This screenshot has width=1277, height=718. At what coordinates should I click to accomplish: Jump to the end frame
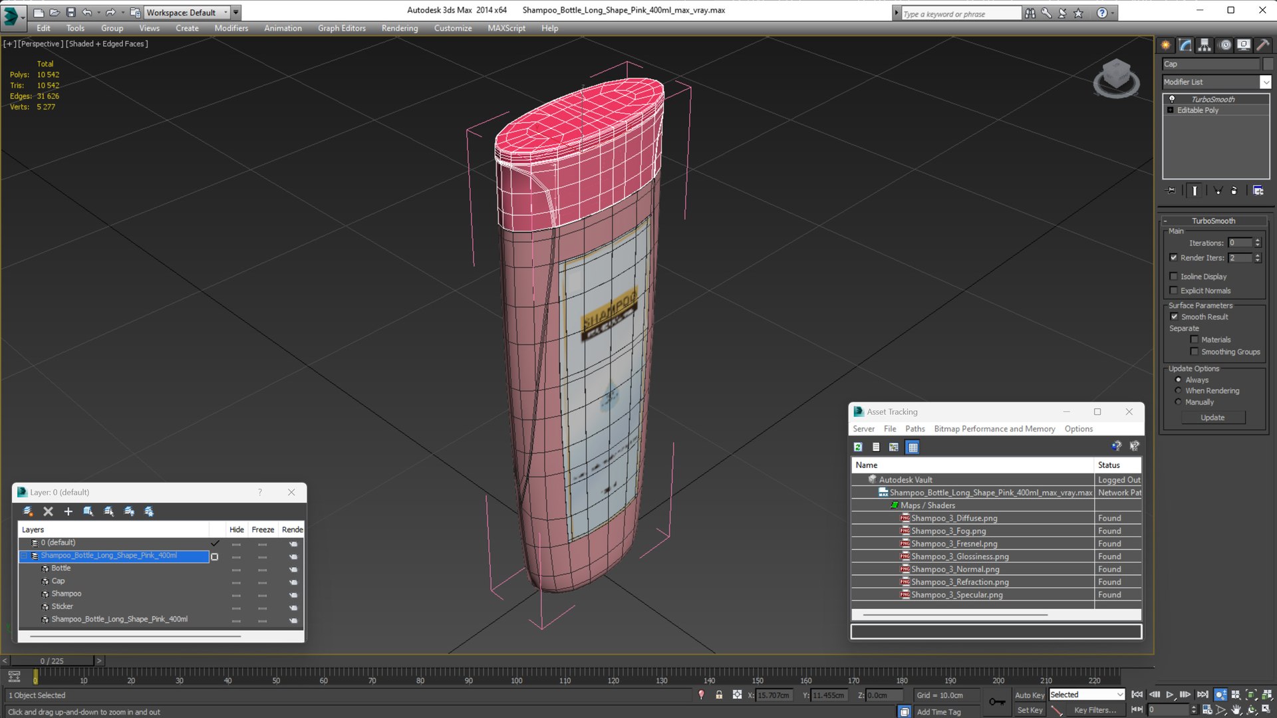(1203, 695)
